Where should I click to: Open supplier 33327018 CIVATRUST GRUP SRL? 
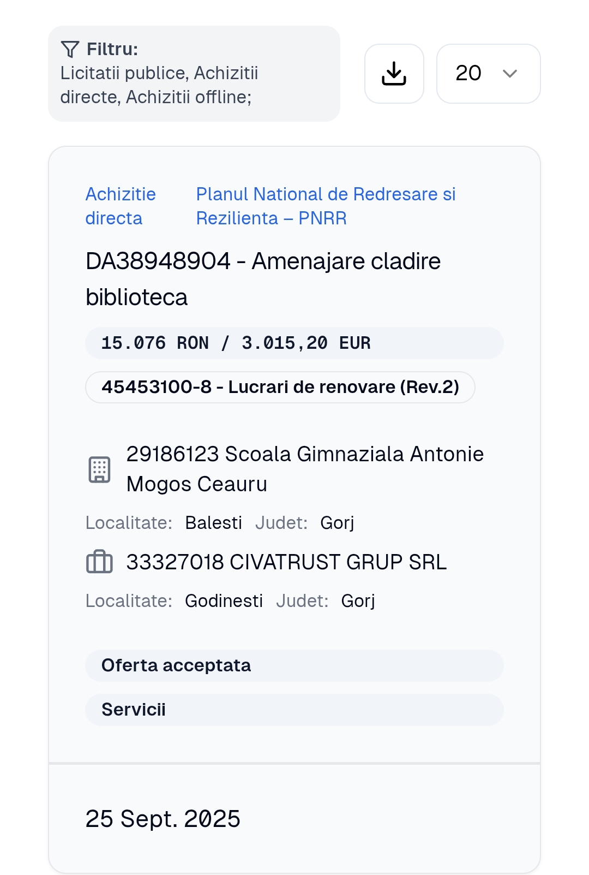(286, 562)
